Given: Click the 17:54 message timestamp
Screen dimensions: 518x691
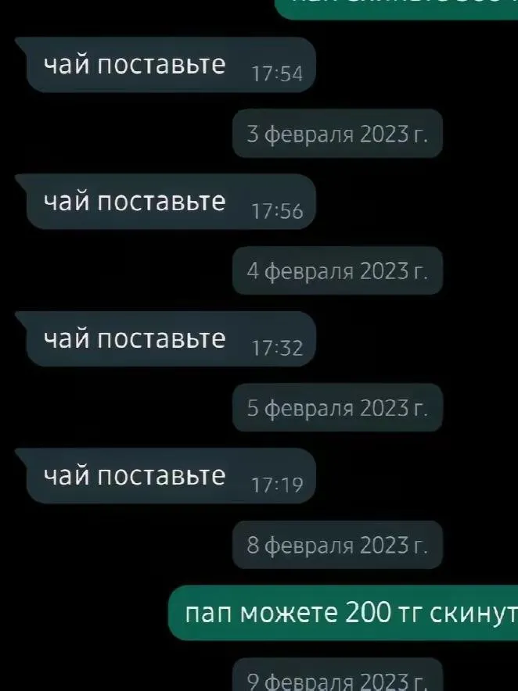Looking at the screenshot, I should (277, 74).
